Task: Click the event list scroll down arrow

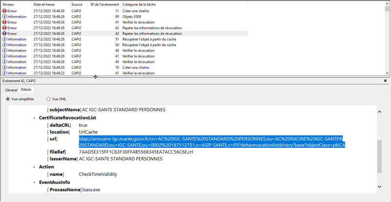Action: 387,73
